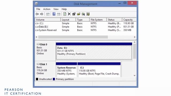Click the drive icon beside System Reserved
Screen dimensions: 171x96
click(x=37, y=30)
